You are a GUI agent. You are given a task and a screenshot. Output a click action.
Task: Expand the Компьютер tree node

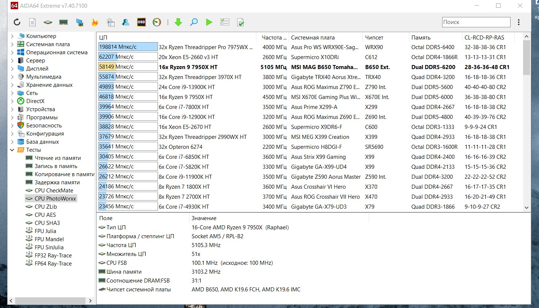(x=12, y=36)
